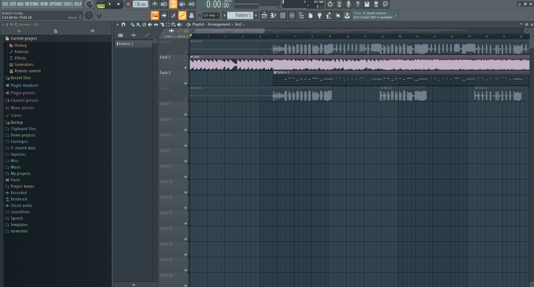Viewport: 534px width, 287px height.
Task: Collapse the Current project tree in the browser
Action: [x=109, y=38]
